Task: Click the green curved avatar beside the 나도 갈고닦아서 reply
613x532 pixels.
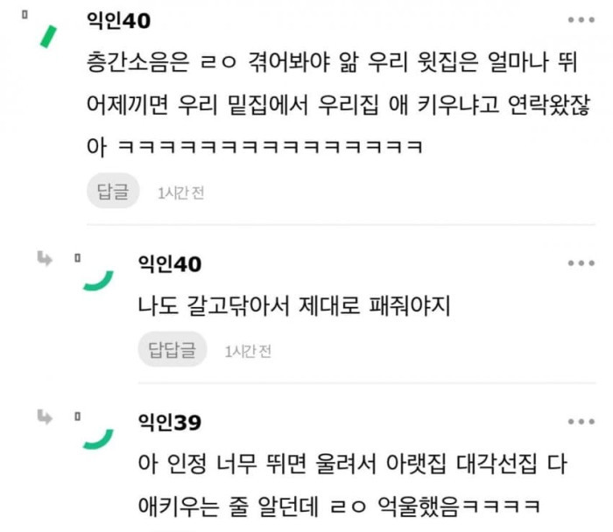Action: (98, 281)
